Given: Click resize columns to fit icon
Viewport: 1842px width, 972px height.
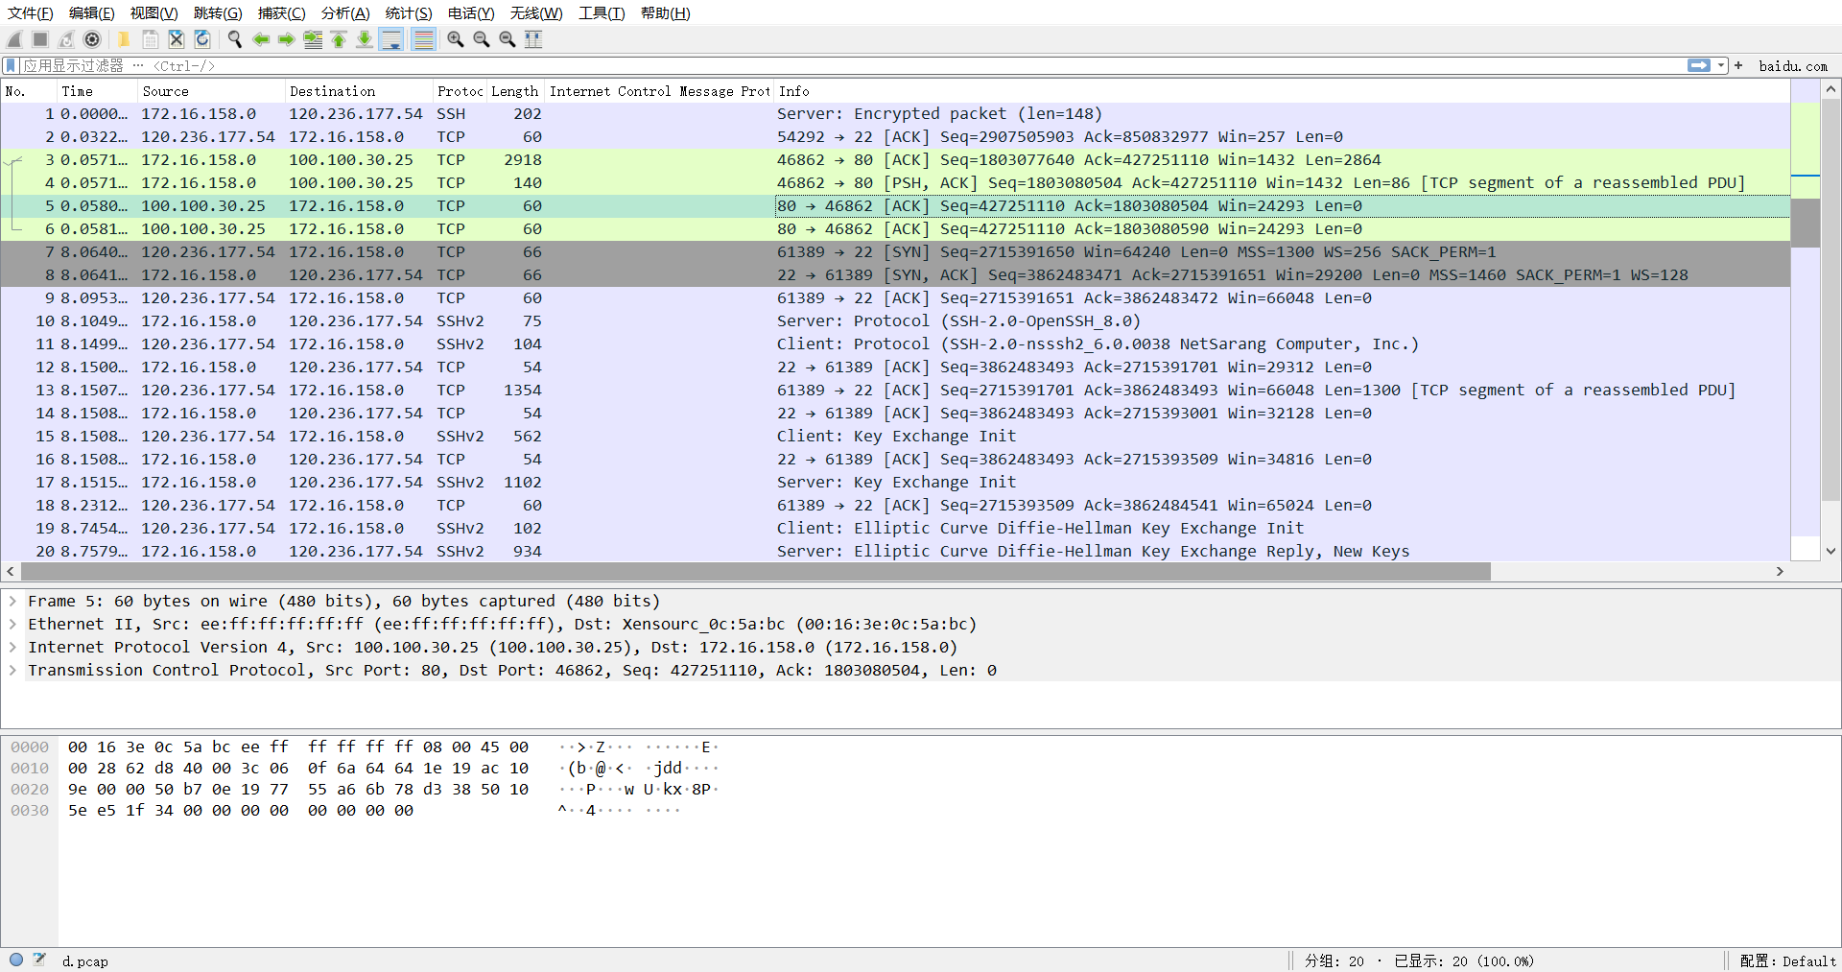Looking at the screenshot, I should coord(533,39).
